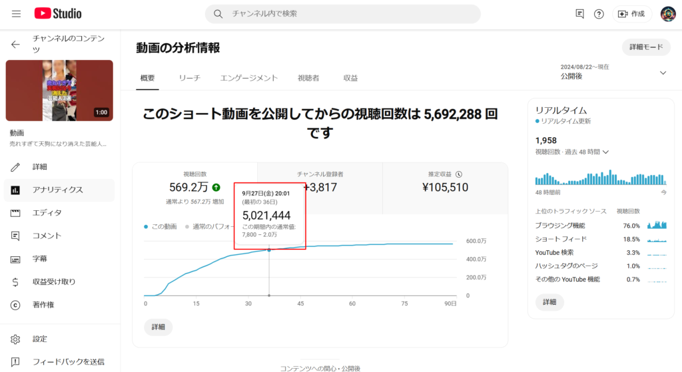Open the account avatar menu
The width and height of the screenshot is (682, 372).
[x=668, y=14]
